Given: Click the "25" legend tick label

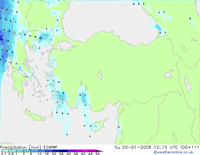Looking at the screenshot, I should click(x=61, y=154).
